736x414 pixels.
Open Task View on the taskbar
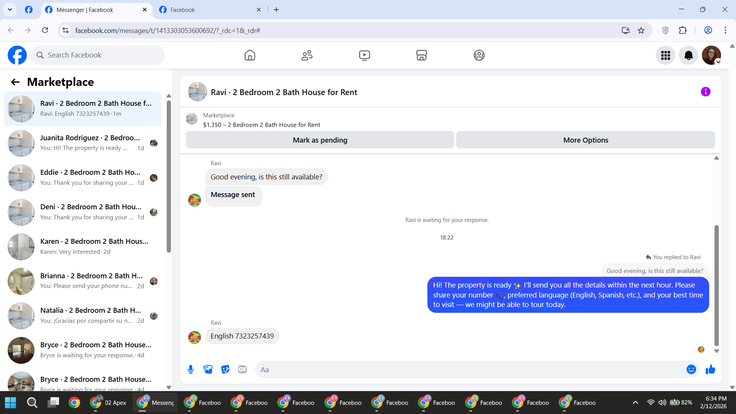coord(54,402)
